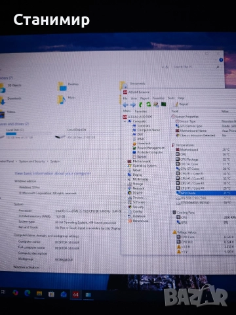Select Summary under Computer in AIDA64 tree
This screenshot has height=315, width=236.
click(142, 125)
